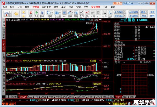157x107 pixels.
Task: Click the 设置 button beside indicator tabs
Action: tap(14, 97)
